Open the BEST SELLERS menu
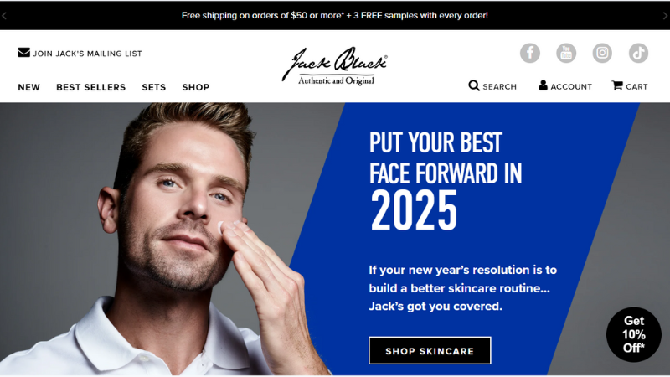Viewport: 670px width, 377px height. coord(91,87)
